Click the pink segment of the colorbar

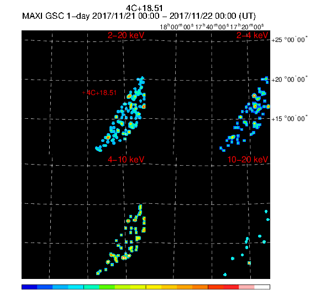pyautogui.click(x=246, y=287)
